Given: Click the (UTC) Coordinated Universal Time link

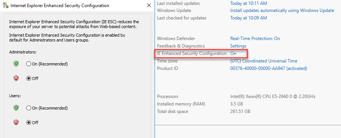Looking at the screenshot, I should pyautogui.click(x=264, y=61).
